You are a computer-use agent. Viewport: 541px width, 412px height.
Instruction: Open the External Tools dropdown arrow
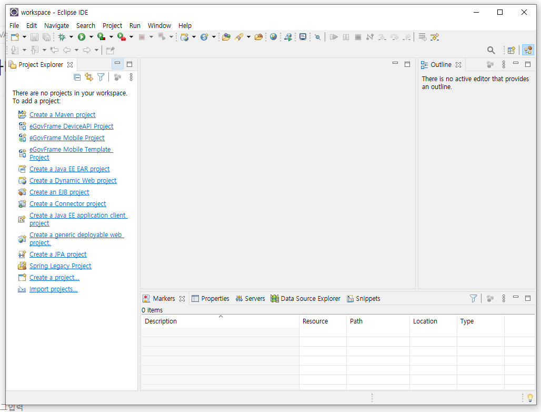point(131,37)
